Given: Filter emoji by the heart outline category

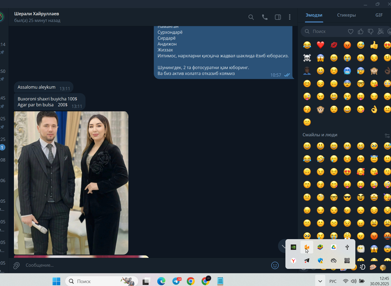Looking at the screenshot, I should (x=351, y=32).
